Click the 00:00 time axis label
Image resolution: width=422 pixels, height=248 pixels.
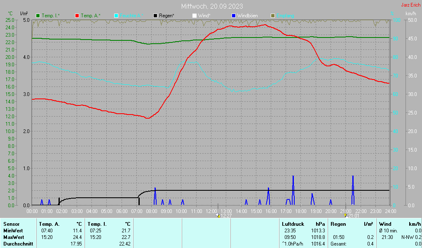(32, 211)
